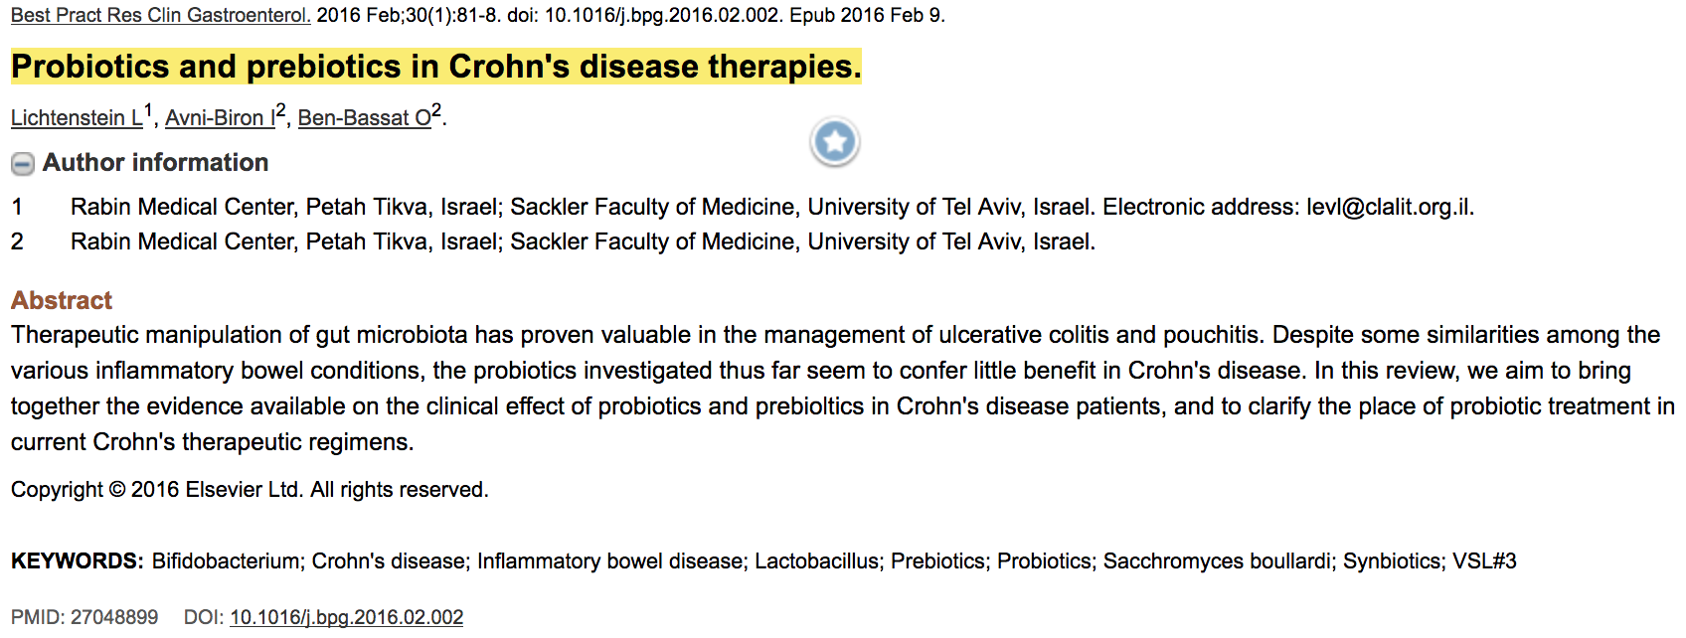The height and width of the screenshot is (638, 1686).
Task: Click the Lactobacillus keyword
Action: tap(817, 561)
